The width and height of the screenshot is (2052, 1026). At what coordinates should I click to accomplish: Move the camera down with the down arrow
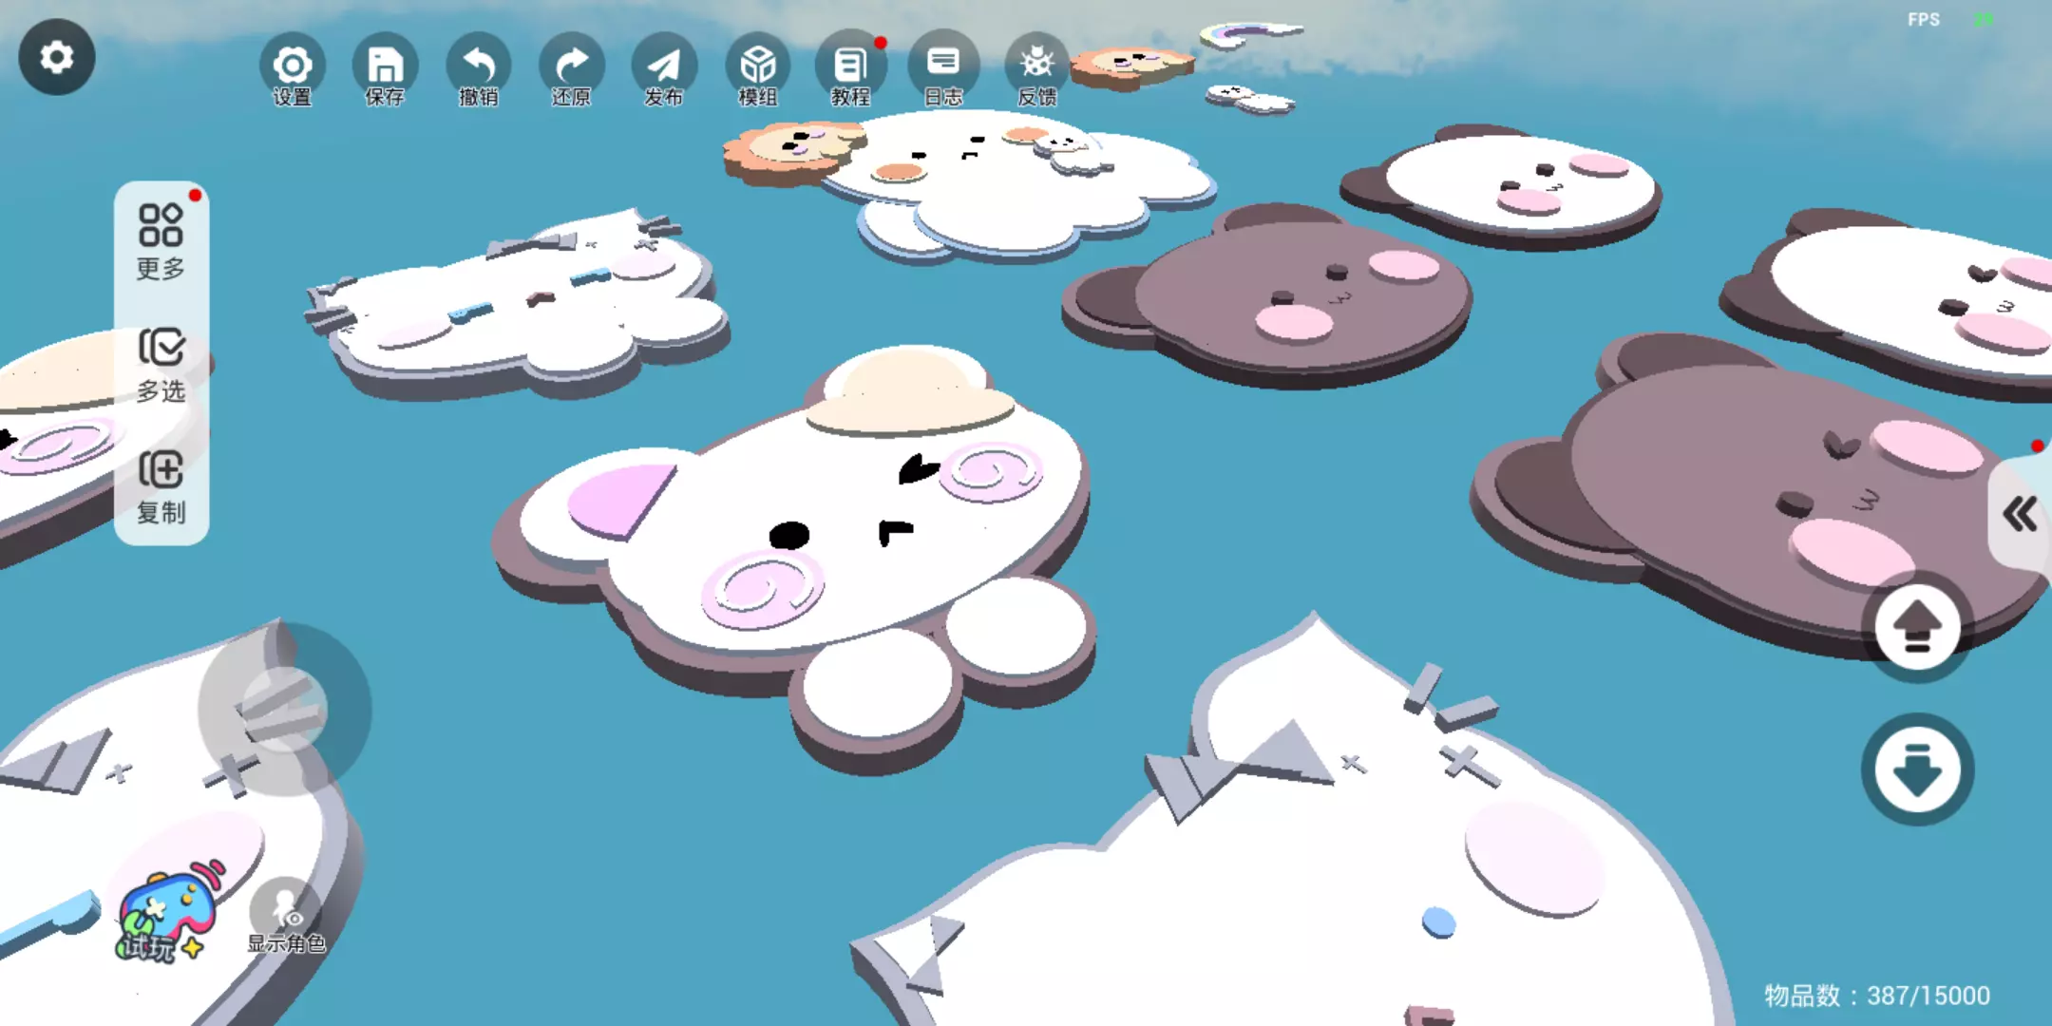pyautogui.click(x=1917, y=769)
